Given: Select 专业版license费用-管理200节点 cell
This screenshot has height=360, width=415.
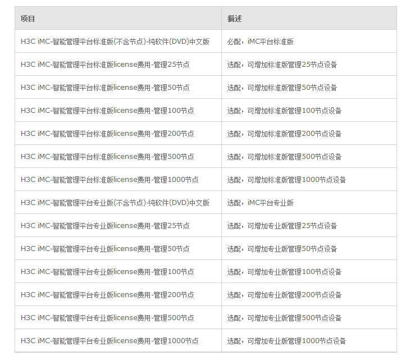Looking at the screenshot, I should [x=118, y=295].
